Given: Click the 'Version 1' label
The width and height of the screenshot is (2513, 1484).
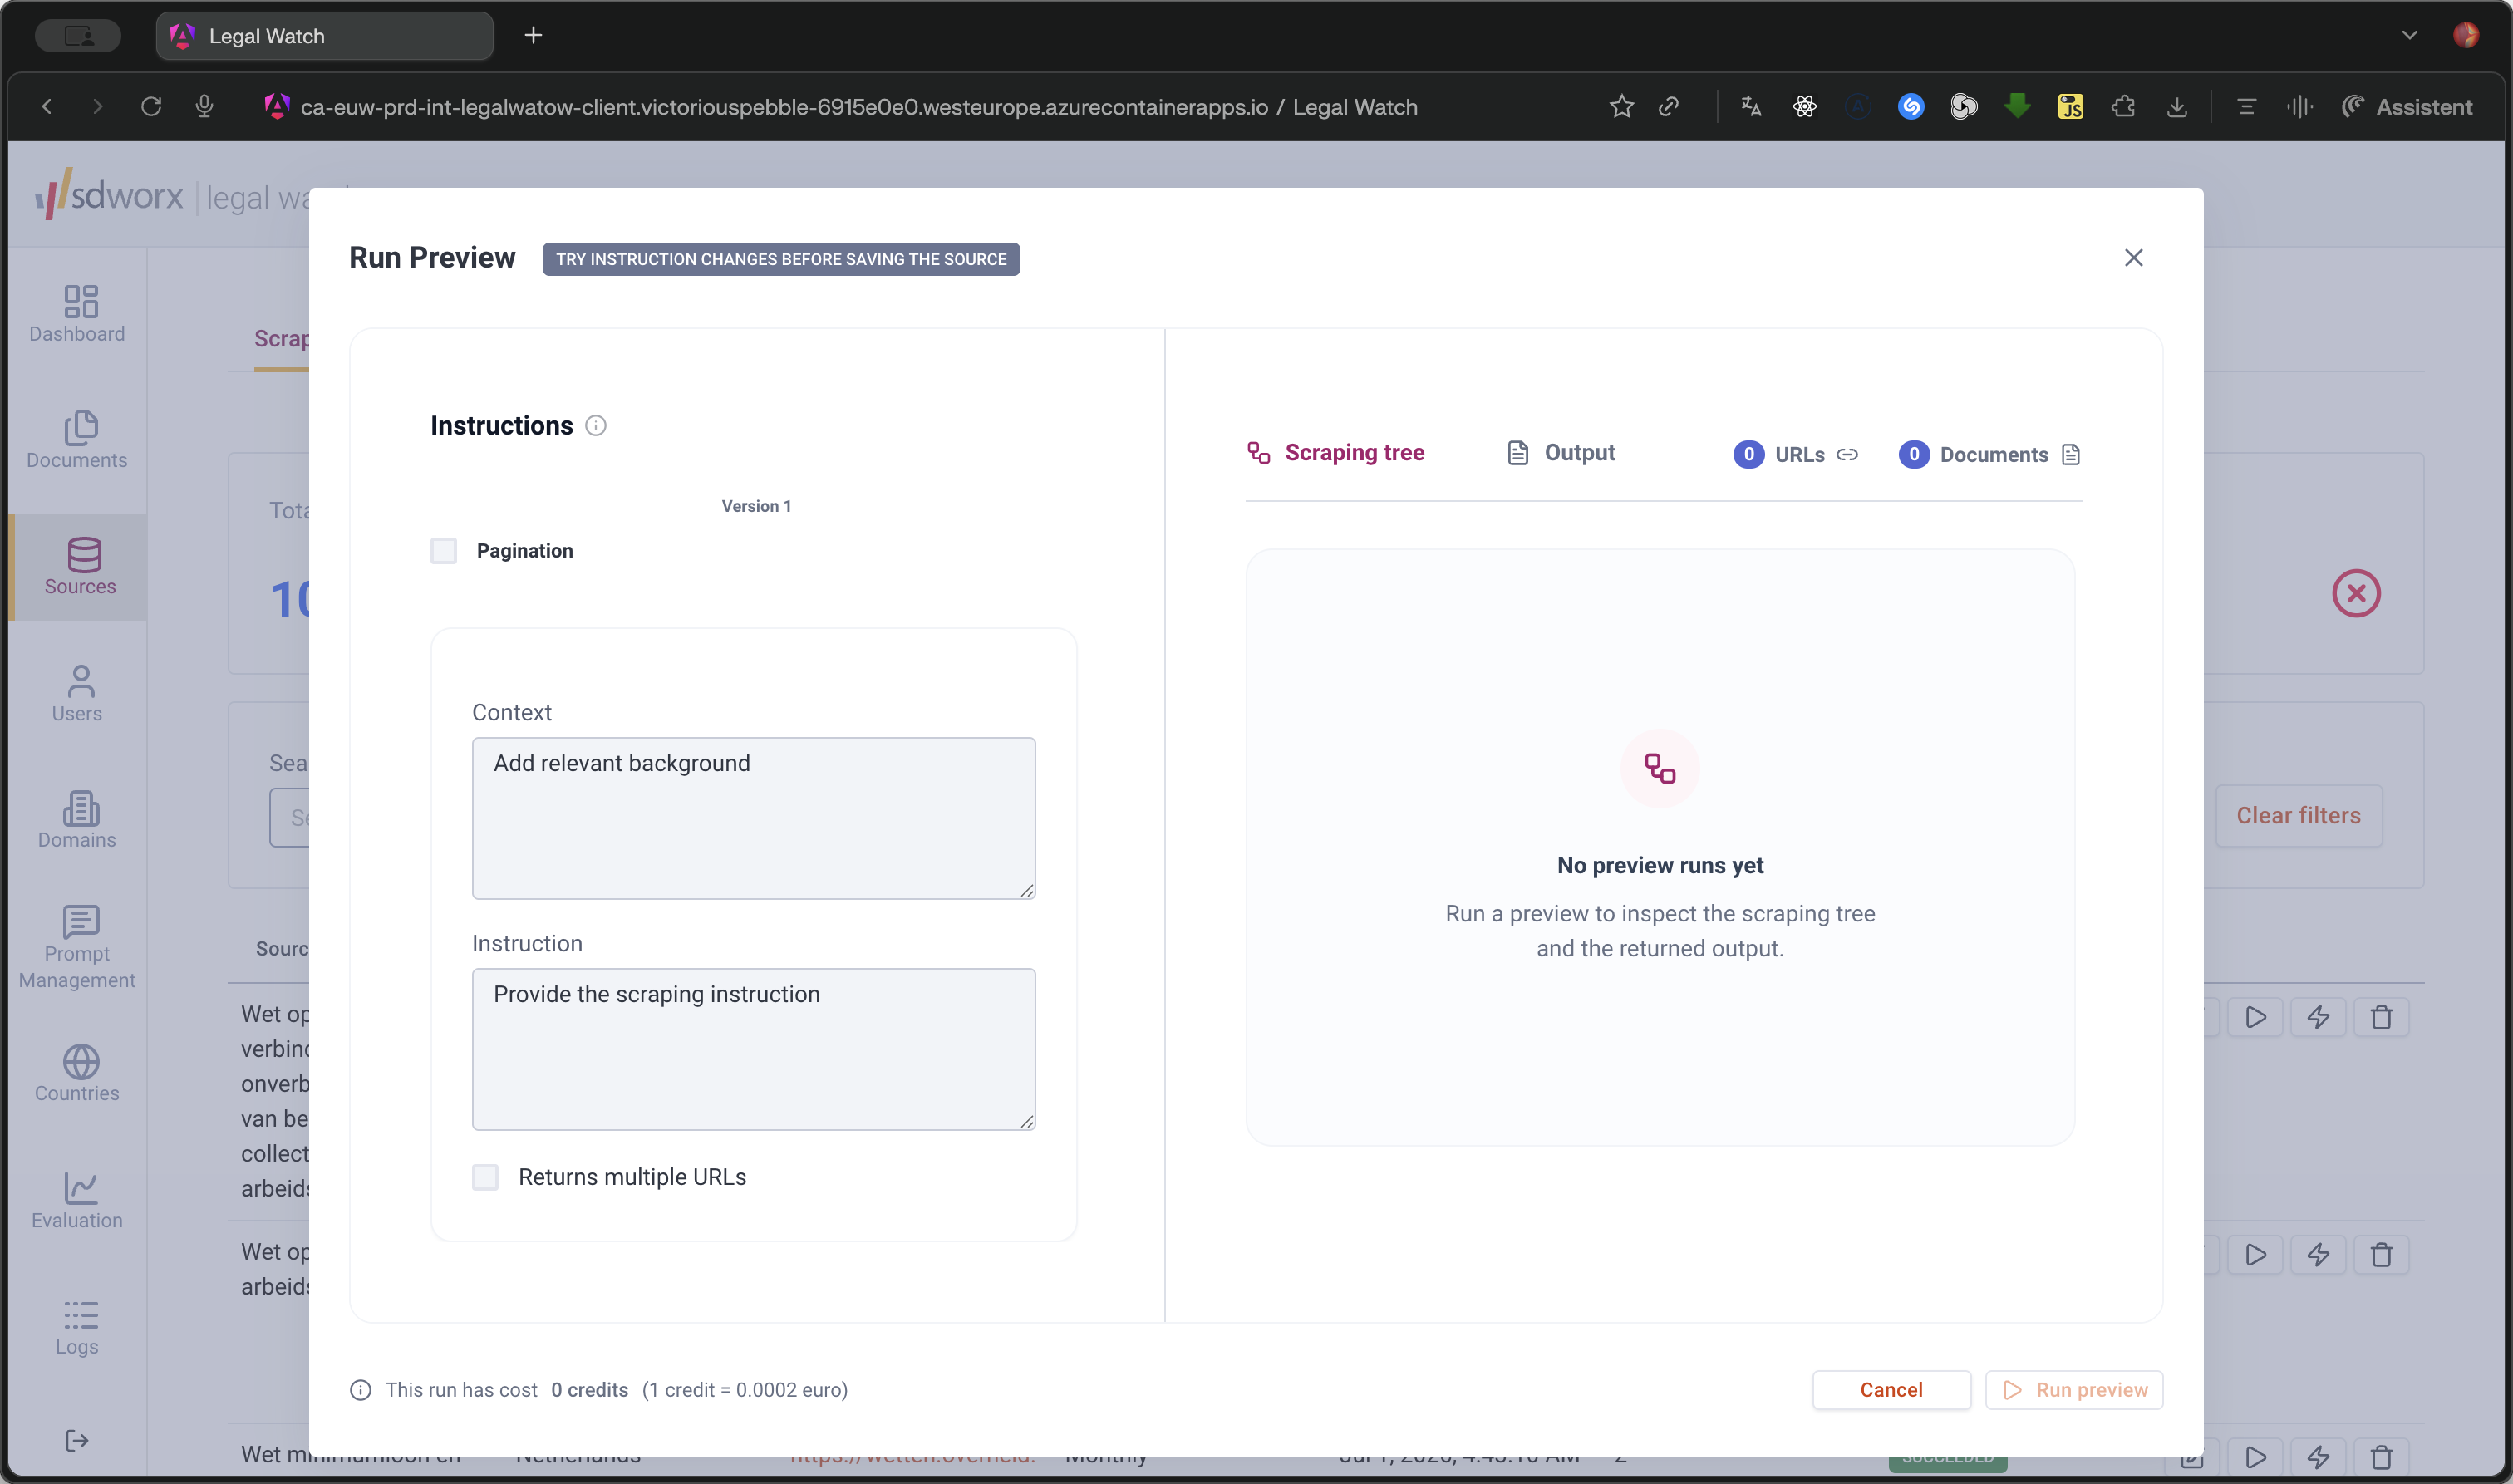Looking at the screenshot, I should 756,506.
